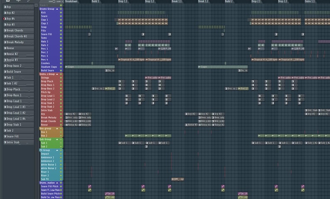The width and height of the screenshot is (330, 199).
Task: Select the Reese pattern in picker
Action: (x=19, y=48)
